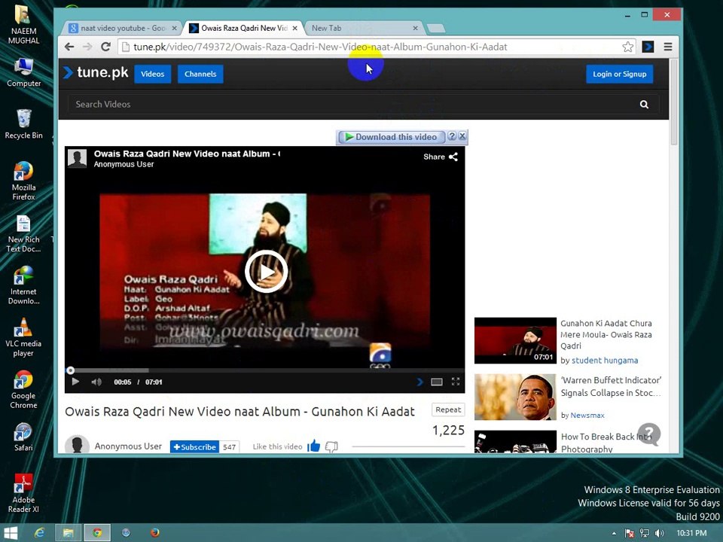The image size is (723, 542).
Task: Open the Channels section
Action: pyautogui.click(x=200, y=74)
